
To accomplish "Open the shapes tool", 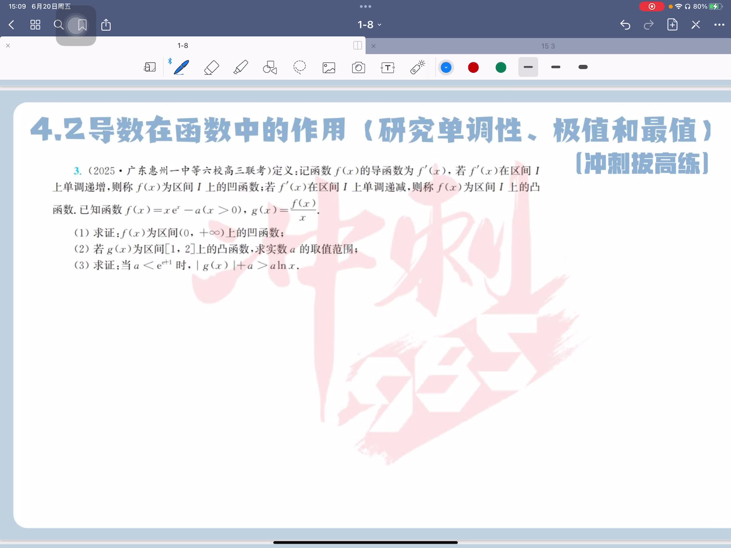I will (270, 67).
